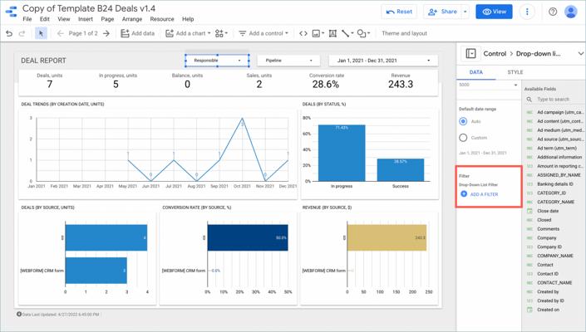
Task: Select Auto default date range
Action: coord(464,121)
